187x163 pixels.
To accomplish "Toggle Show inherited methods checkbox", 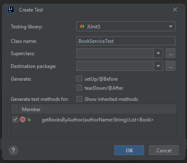I will (79, 99).
